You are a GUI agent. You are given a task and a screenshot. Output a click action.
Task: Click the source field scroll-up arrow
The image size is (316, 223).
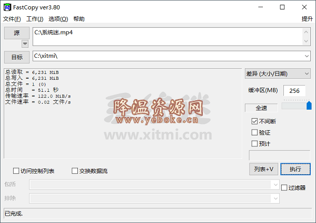(x=306, y=32)
